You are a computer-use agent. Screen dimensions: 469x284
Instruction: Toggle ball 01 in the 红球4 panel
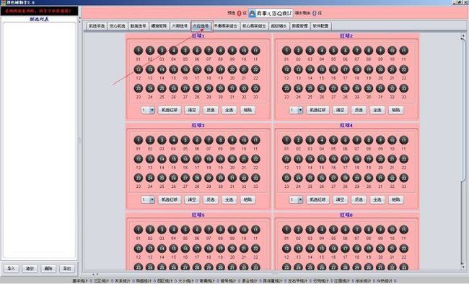286,140
